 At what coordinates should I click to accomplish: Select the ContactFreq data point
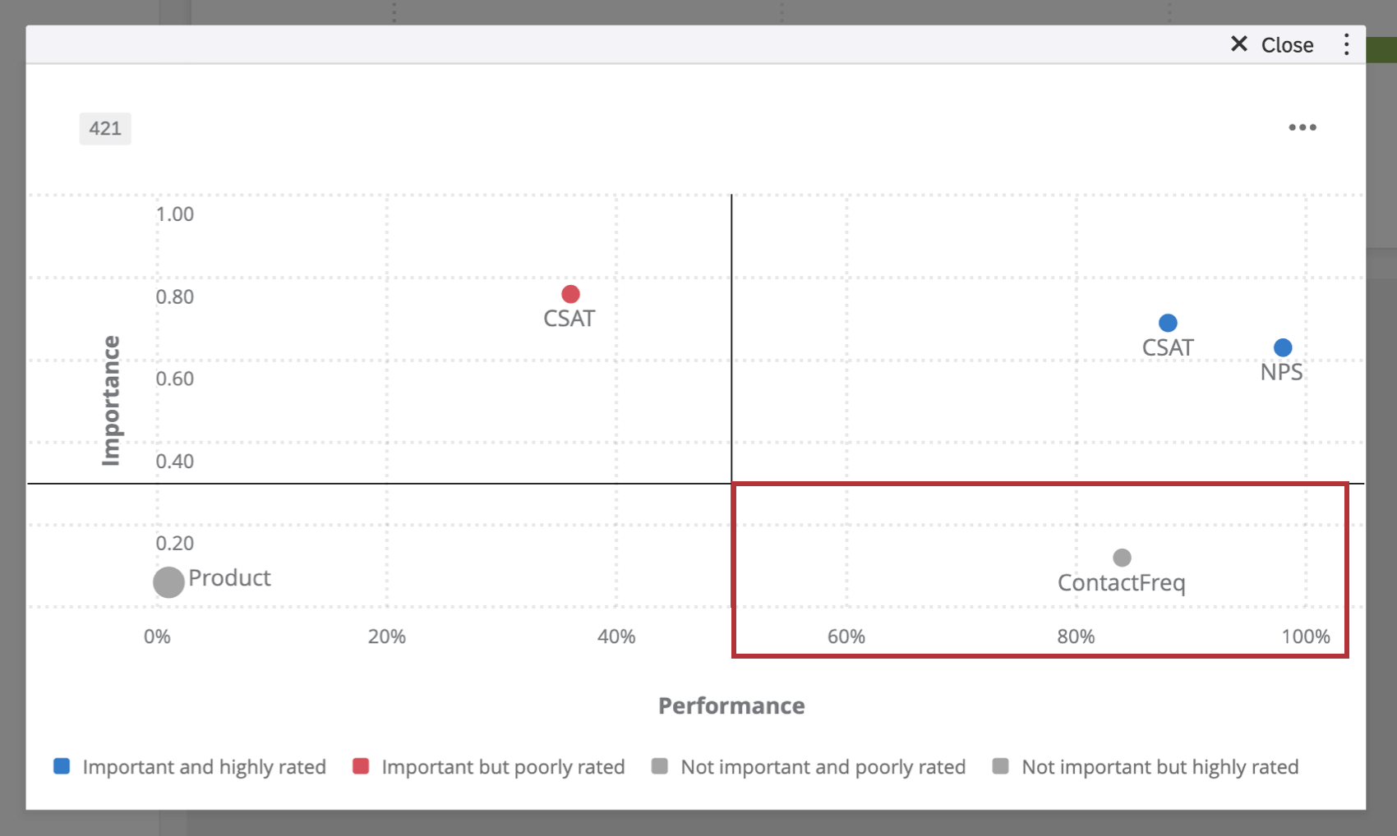pyautogui.click(x=1121, y=557)
